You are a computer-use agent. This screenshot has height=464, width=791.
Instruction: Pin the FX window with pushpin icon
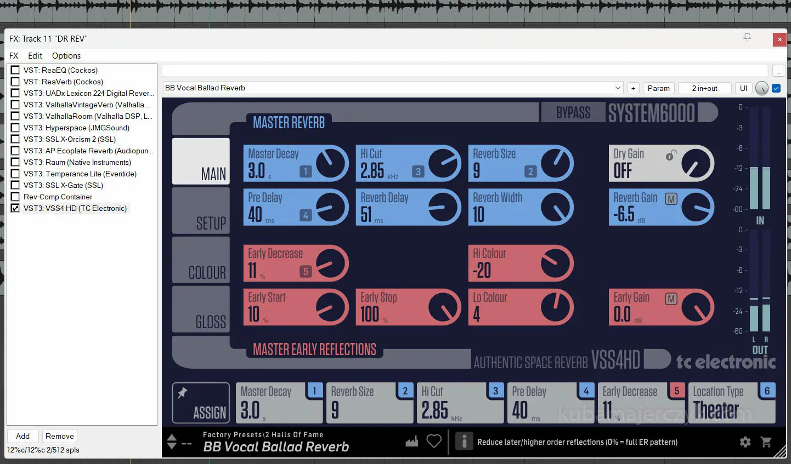coord(747,38)
